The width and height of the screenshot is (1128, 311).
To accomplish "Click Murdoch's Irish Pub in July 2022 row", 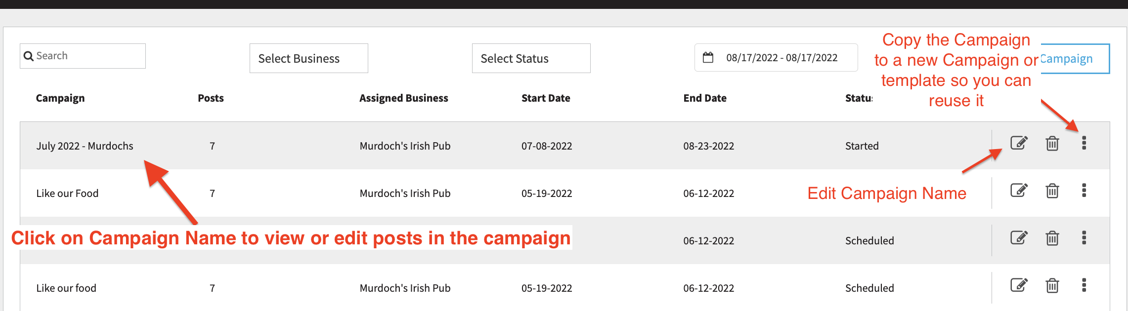I will coord(405,146).
